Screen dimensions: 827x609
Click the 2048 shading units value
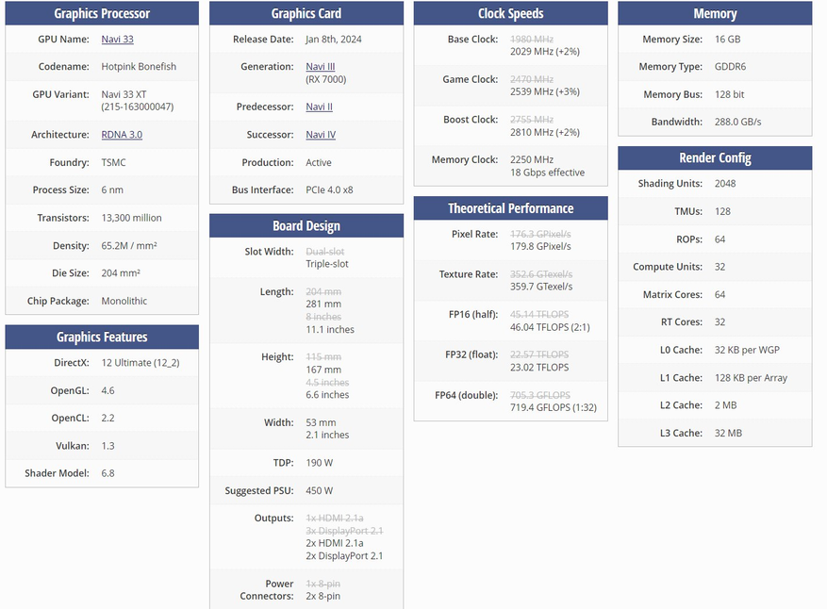pyautogui.click(x=725, y=184)
